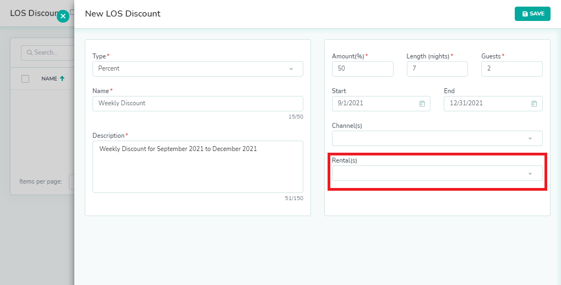
Task: Open the Start date calendar picker icon
Action: tap(422, 104)
